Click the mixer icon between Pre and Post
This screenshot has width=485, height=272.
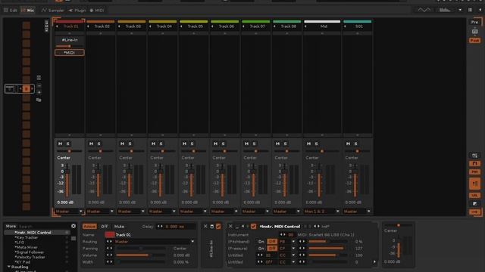[475, 32]
